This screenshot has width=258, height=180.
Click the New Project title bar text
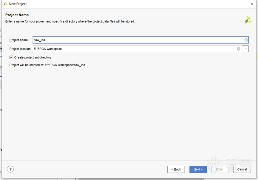tap(18, 4)
